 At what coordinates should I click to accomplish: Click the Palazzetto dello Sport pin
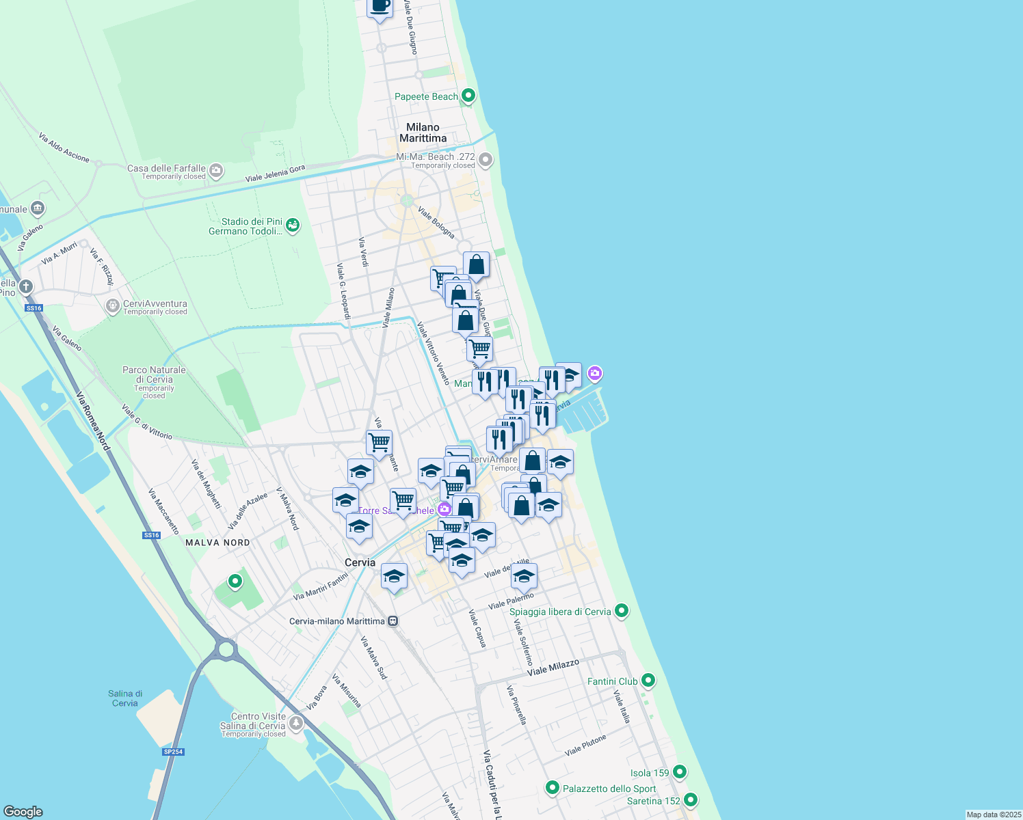[553, 788]
